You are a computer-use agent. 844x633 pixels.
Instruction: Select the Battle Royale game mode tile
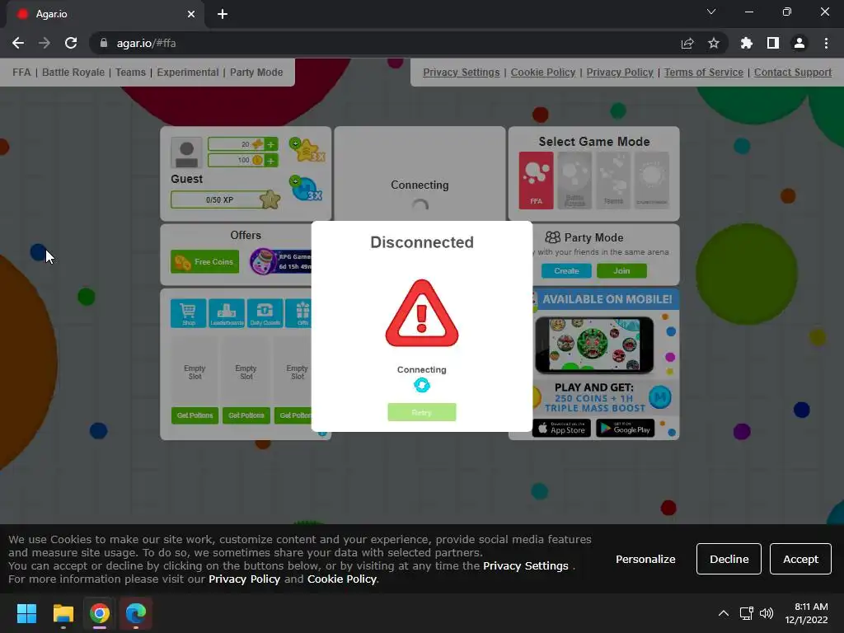[574, 180]
